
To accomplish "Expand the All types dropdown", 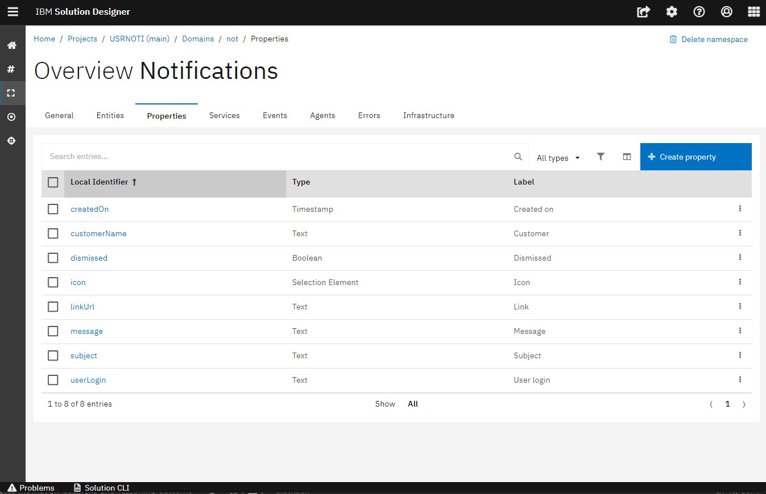I will tap(558, 158).
